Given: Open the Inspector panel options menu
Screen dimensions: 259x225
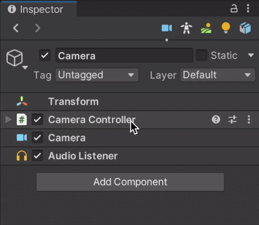Looking at the screenshot, I should (248, 9).
